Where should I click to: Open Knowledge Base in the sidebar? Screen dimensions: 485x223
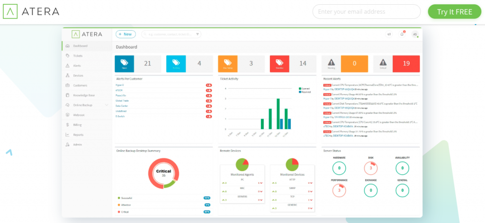[87, 95]
